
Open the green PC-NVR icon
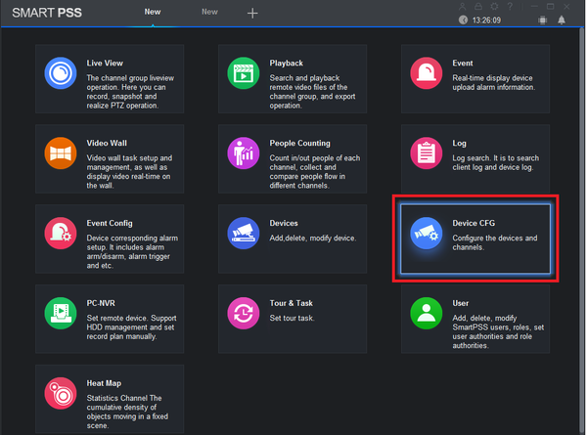click(61, 313)
